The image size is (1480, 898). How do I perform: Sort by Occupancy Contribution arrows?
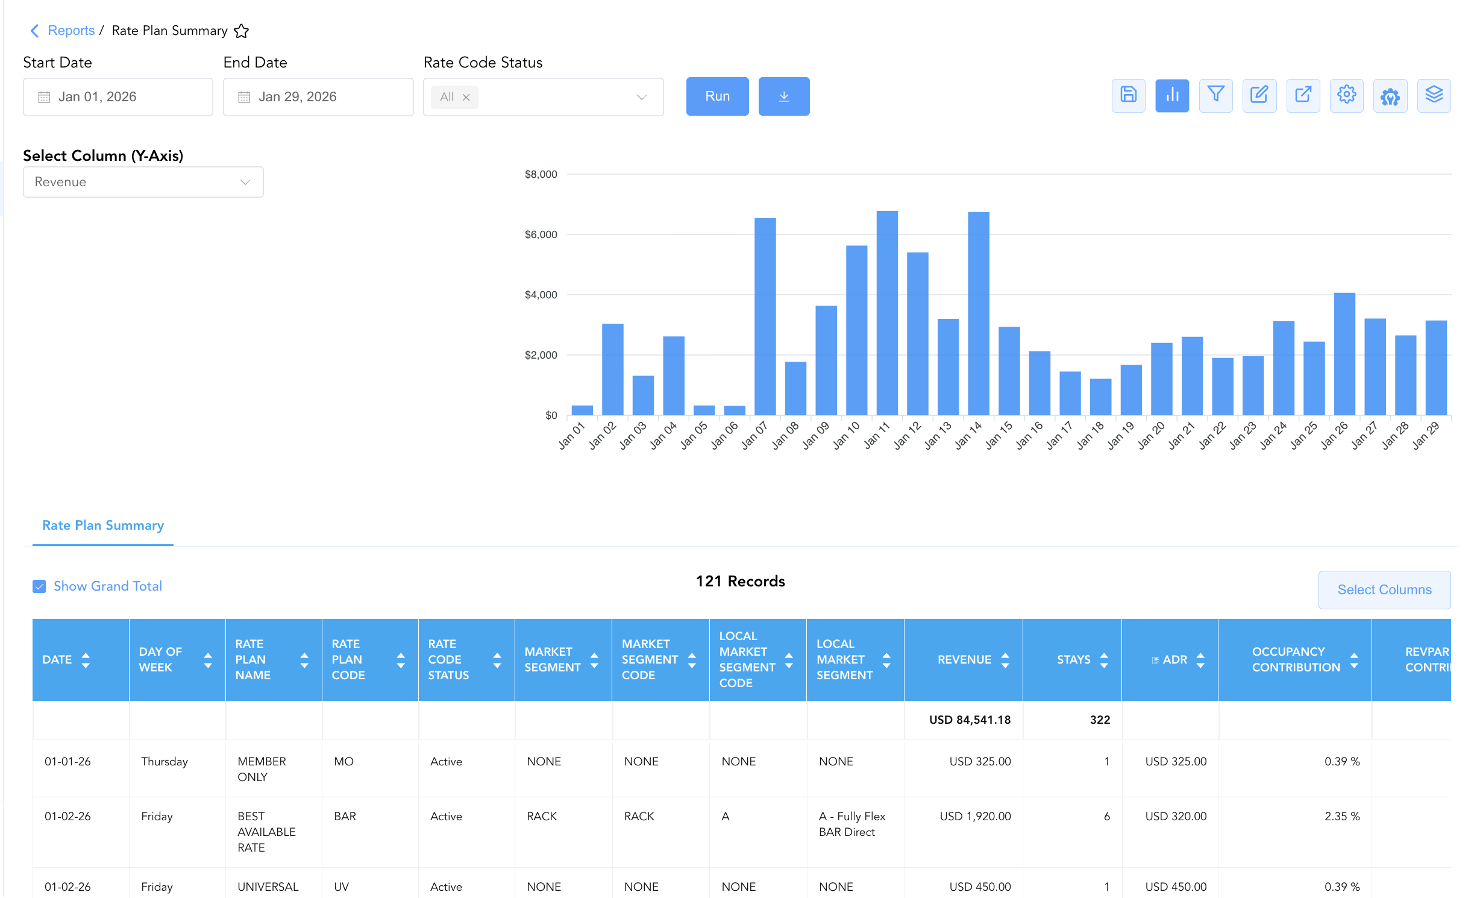1354,660
